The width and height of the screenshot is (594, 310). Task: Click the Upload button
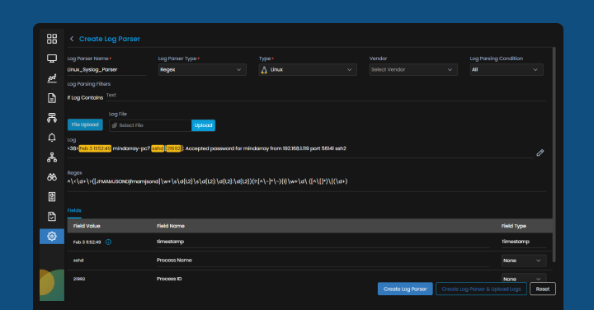(204, 125)
